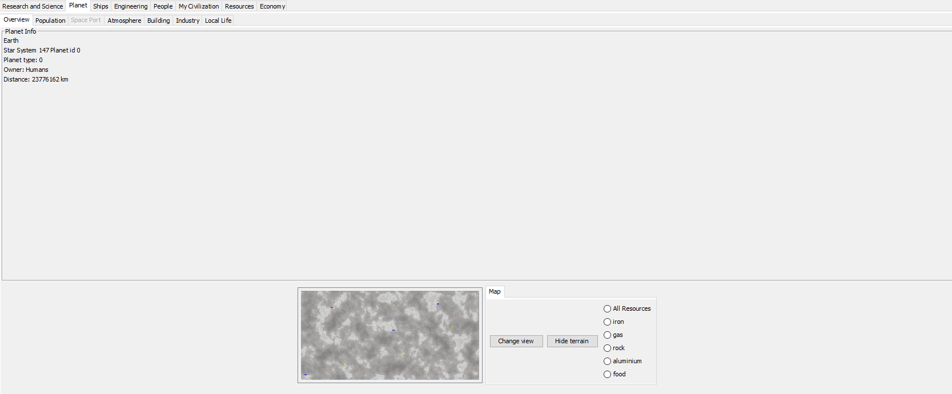
Task: Open the My Civilization tab
Action: click(x=199, y=6)
